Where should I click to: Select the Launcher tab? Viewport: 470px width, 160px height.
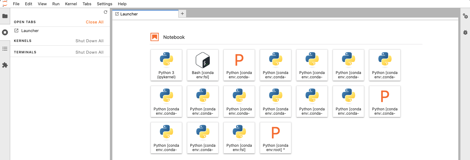(x=129, y=14)
